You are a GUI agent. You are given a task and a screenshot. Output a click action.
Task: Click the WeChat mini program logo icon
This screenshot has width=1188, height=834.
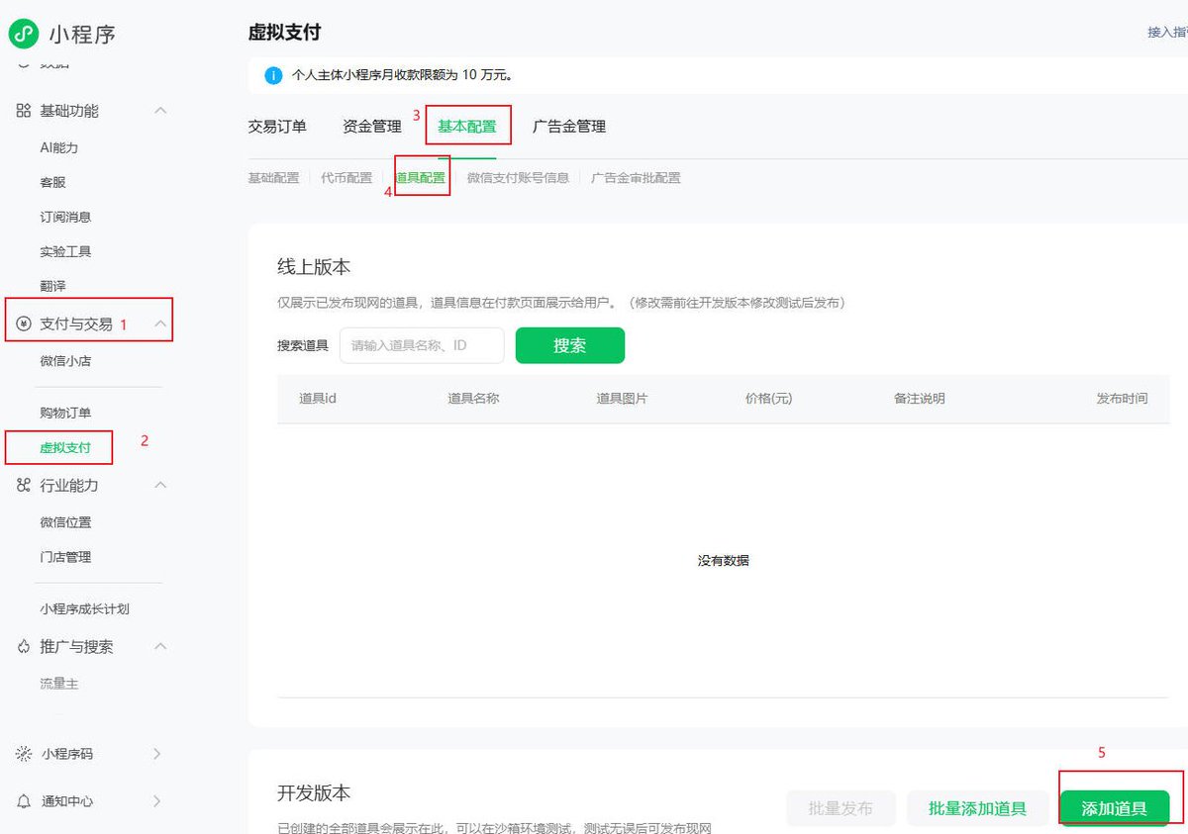[24, 33]
